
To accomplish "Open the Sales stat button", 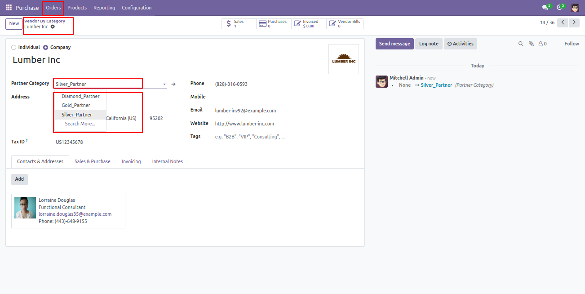I will tap(239, 24).
